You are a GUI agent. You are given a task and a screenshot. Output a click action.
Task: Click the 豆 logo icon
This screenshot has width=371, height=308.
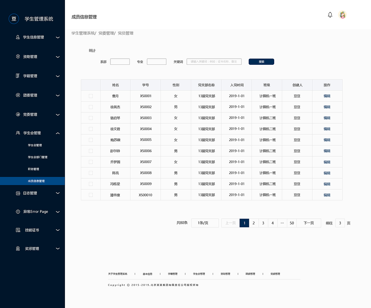pyautogui.click(x=14, y=19)
